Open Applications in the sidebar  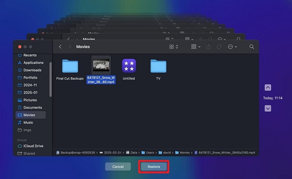coord(31,63)
